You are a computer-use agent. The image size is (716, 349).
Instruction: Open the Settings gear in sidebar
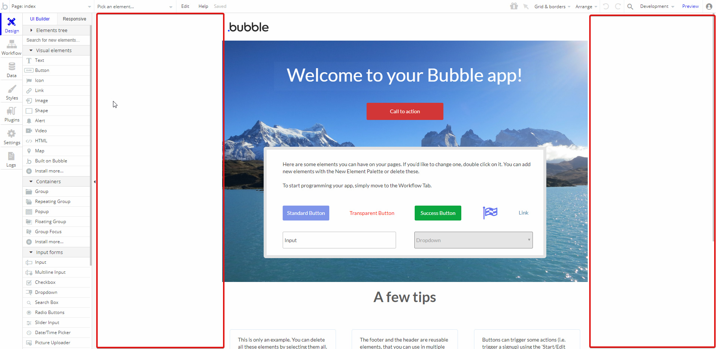[x=12, y=133]
